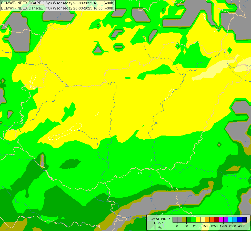Click the orange legend swatch

(207, 219)
